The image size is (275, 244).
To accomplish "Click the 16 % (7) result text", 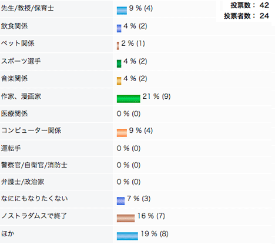I will [151, 216].
